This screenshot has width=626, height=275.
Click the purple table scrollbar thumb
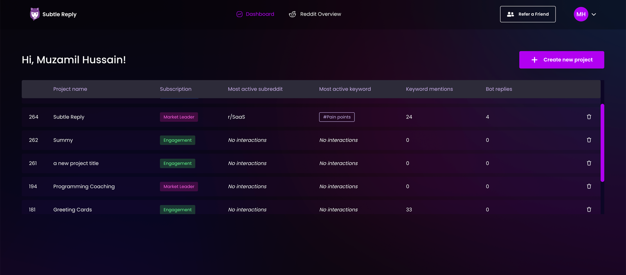[x=603, y=143]
